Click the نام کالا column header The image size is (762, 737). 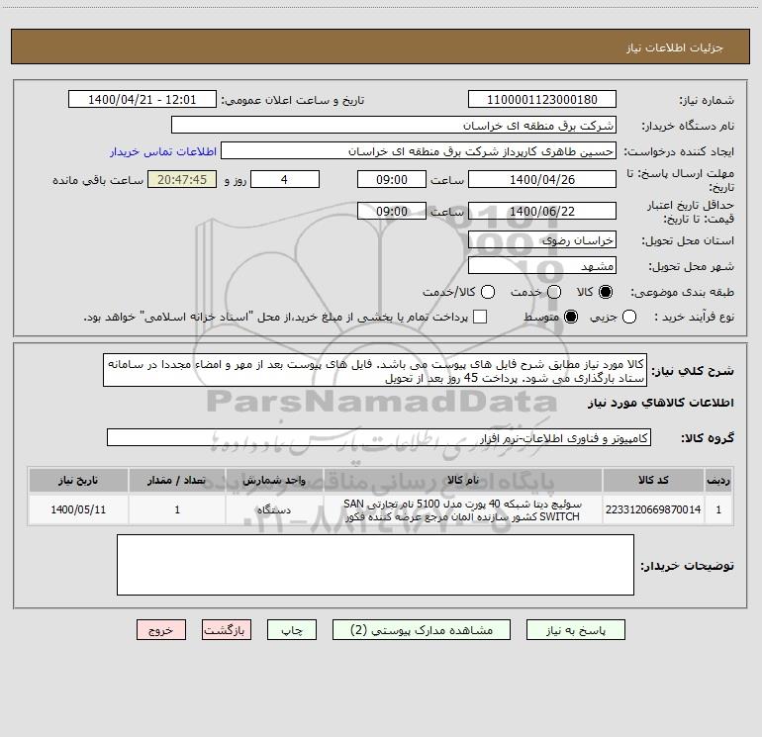tap(463, 480)
